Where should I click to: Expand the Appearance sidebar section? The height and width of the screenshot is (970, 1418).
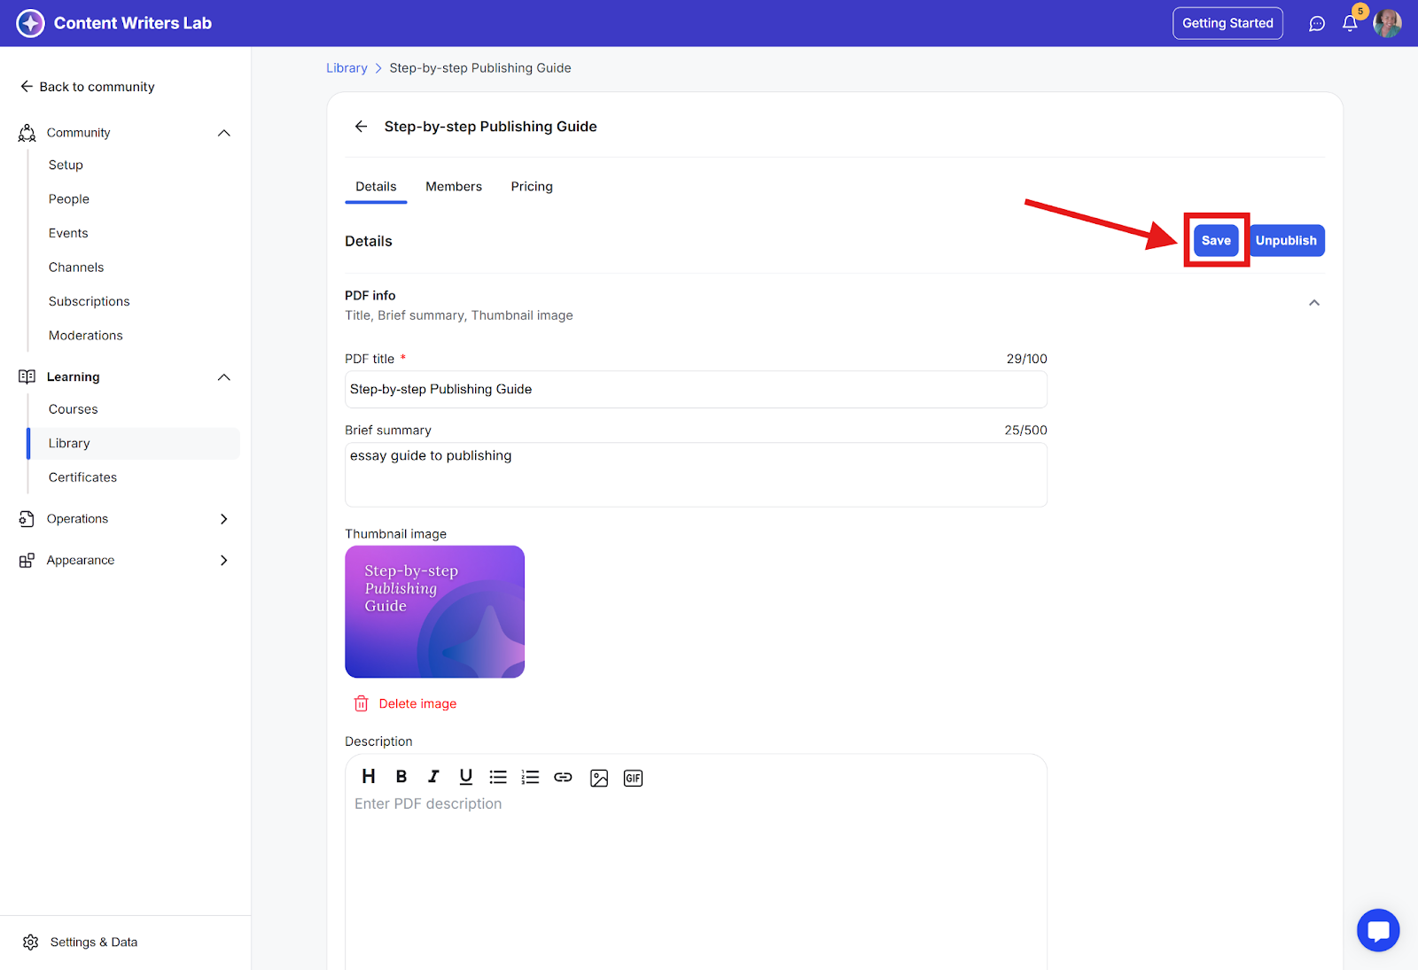[x=224, y=561]
